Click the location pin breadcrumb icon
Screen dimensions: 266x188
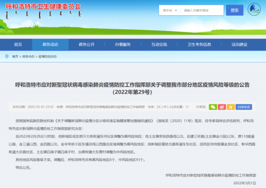pyautogui.click(x=7, y=56)
